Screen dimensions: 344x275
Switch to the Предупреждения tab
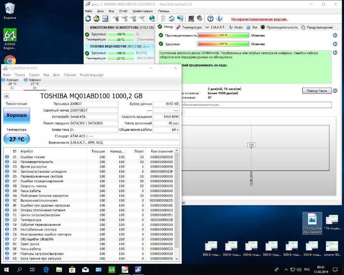(x=317, y=27)
